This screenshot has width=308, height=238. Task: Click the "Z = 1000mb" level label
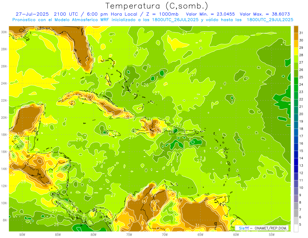point(162,14)
